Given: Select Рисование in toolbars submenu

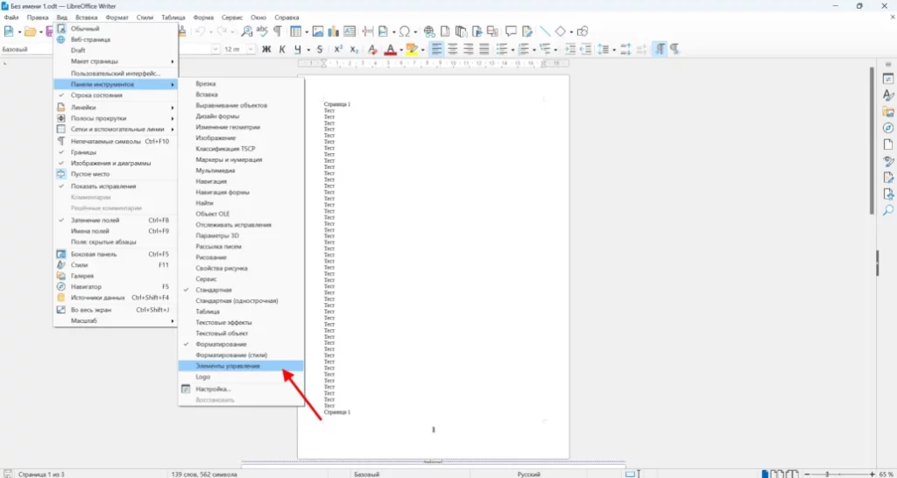Looking at the screenshot, I should pos(241,257).
